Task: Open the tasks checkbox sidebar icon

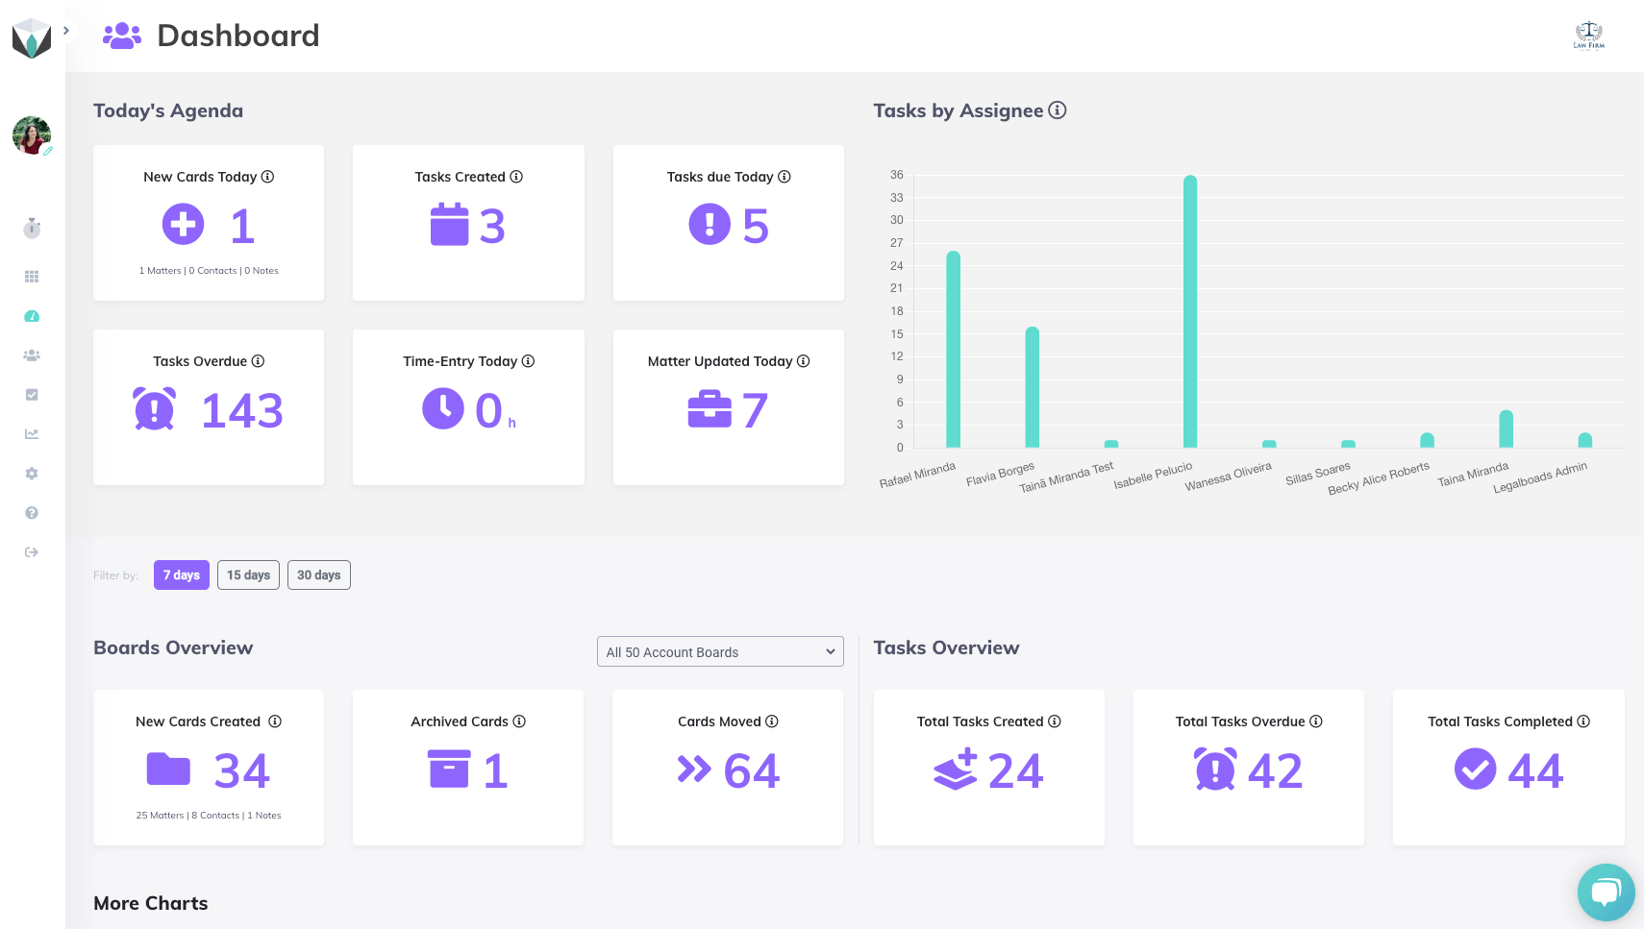Action: (32, 395)
